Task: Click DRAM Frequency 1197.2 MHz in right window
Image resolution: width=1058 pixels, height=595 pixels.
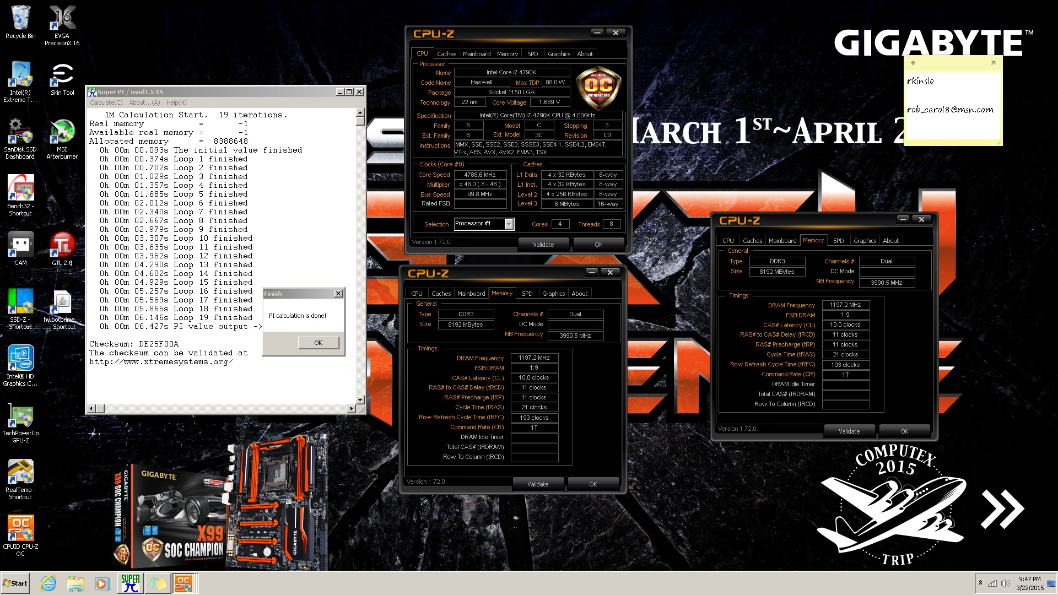Action: coord(846,305)
